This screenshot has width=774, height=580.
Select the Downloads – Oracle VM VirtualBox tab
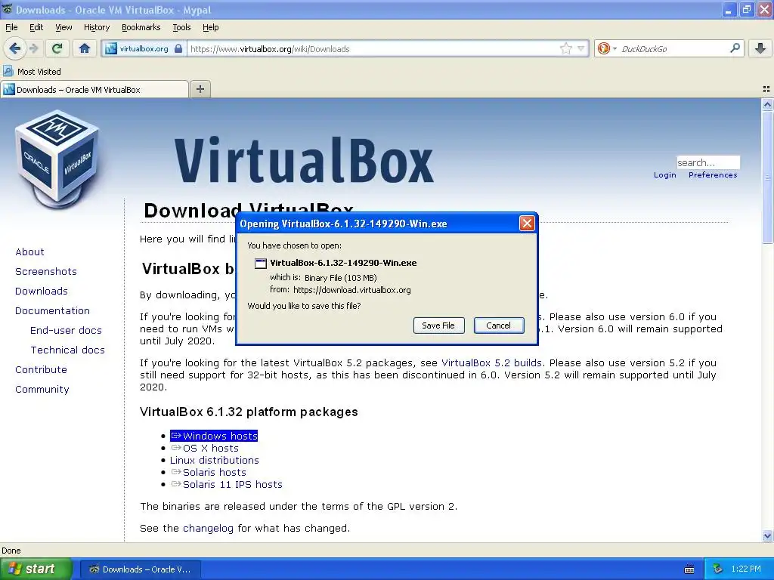[94, 89]
